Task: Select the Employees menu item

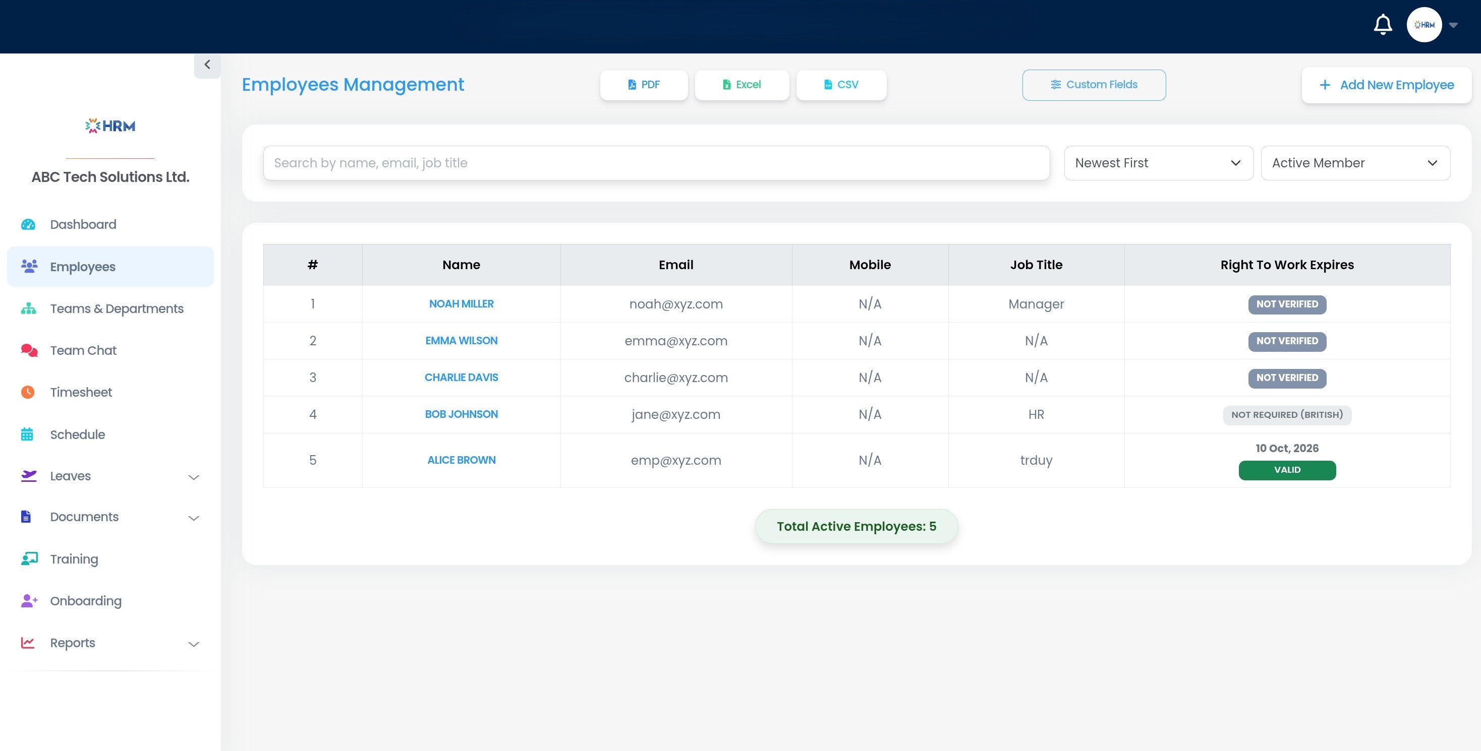Action: (83, 267)
